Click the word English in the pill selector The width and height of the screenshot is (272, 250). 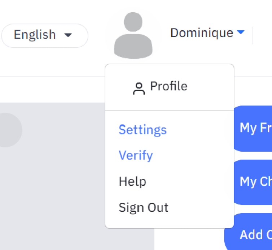pyautogui.click(x=35, y=35)
